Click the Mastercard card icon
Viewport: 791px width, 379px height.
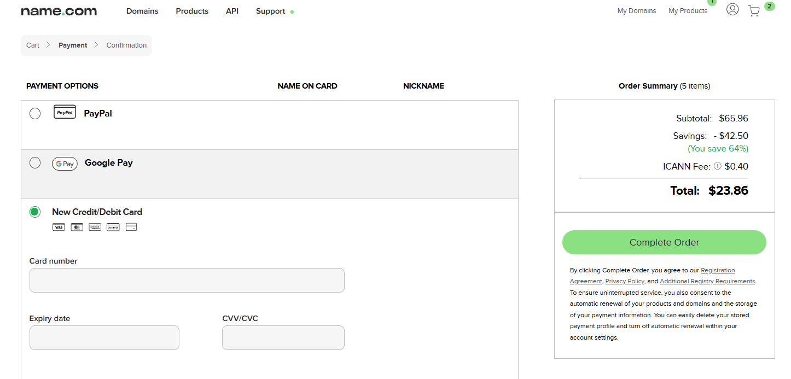point(77,227)
